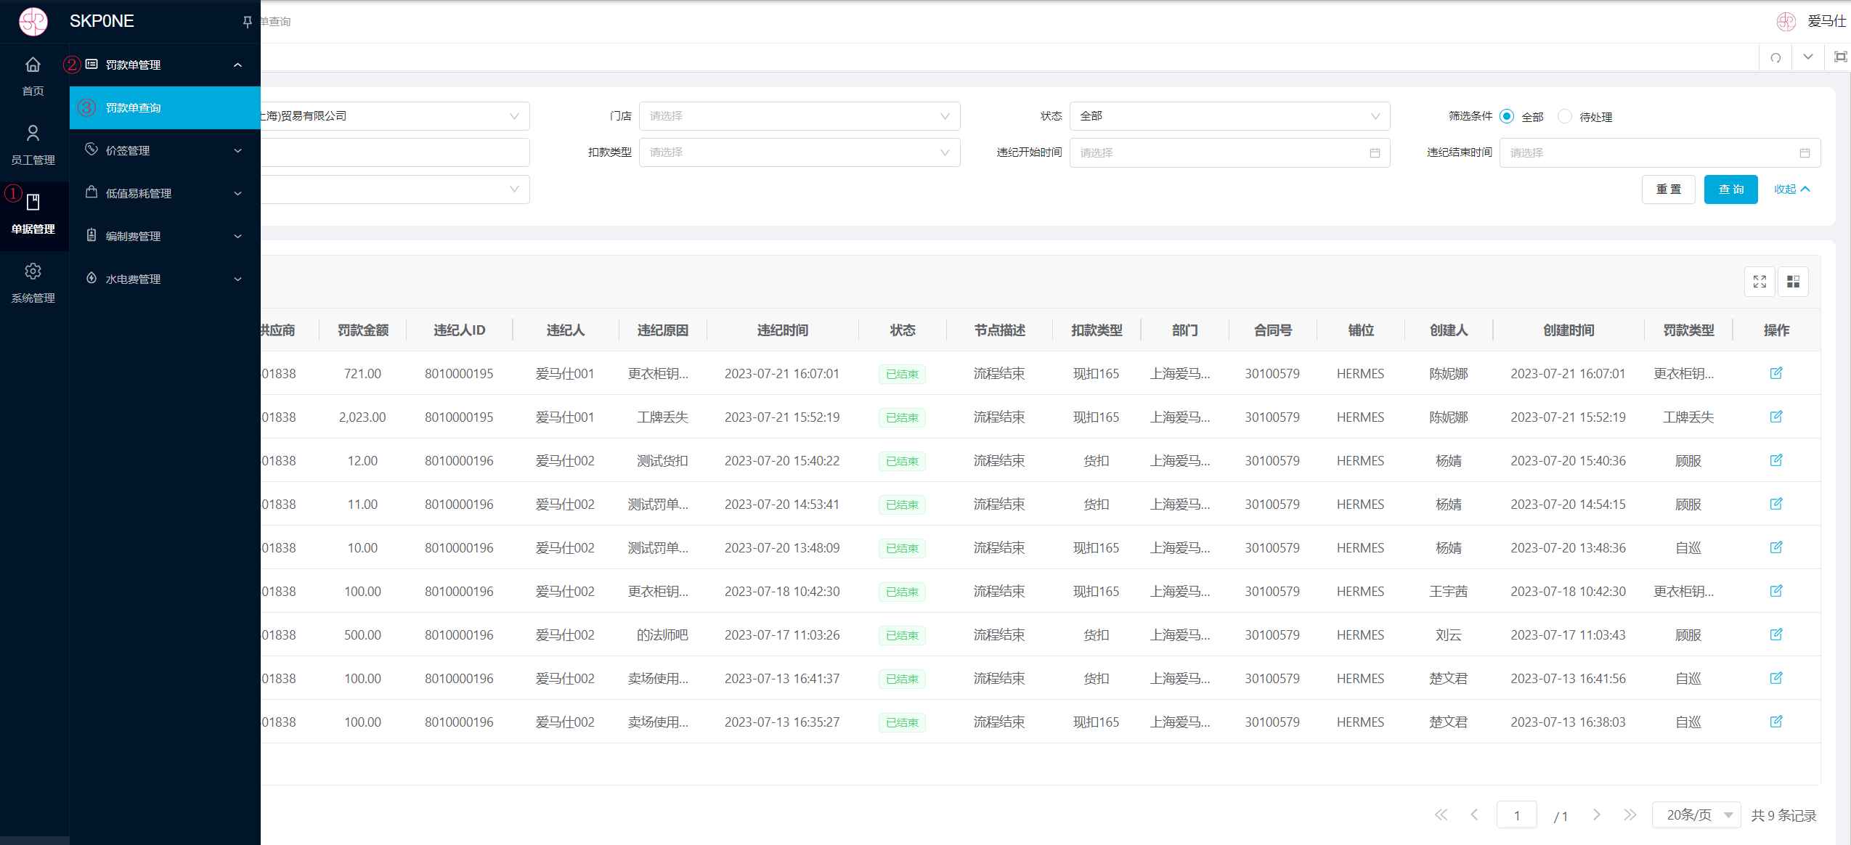Click 王宇茜 creator cell
This screenshot has height=845, width=1851.
pos(1449,592)
